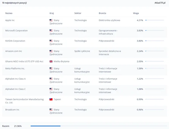Click the 1,58% weight value
The image size is (169, 129).
coord(140,69)
